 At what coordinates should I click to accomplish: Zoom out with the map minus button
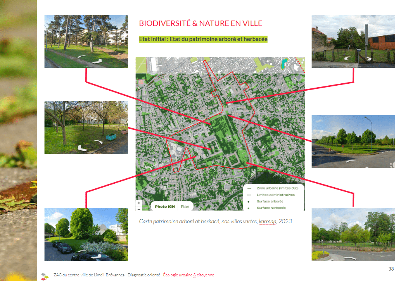[x=139, y=208]
